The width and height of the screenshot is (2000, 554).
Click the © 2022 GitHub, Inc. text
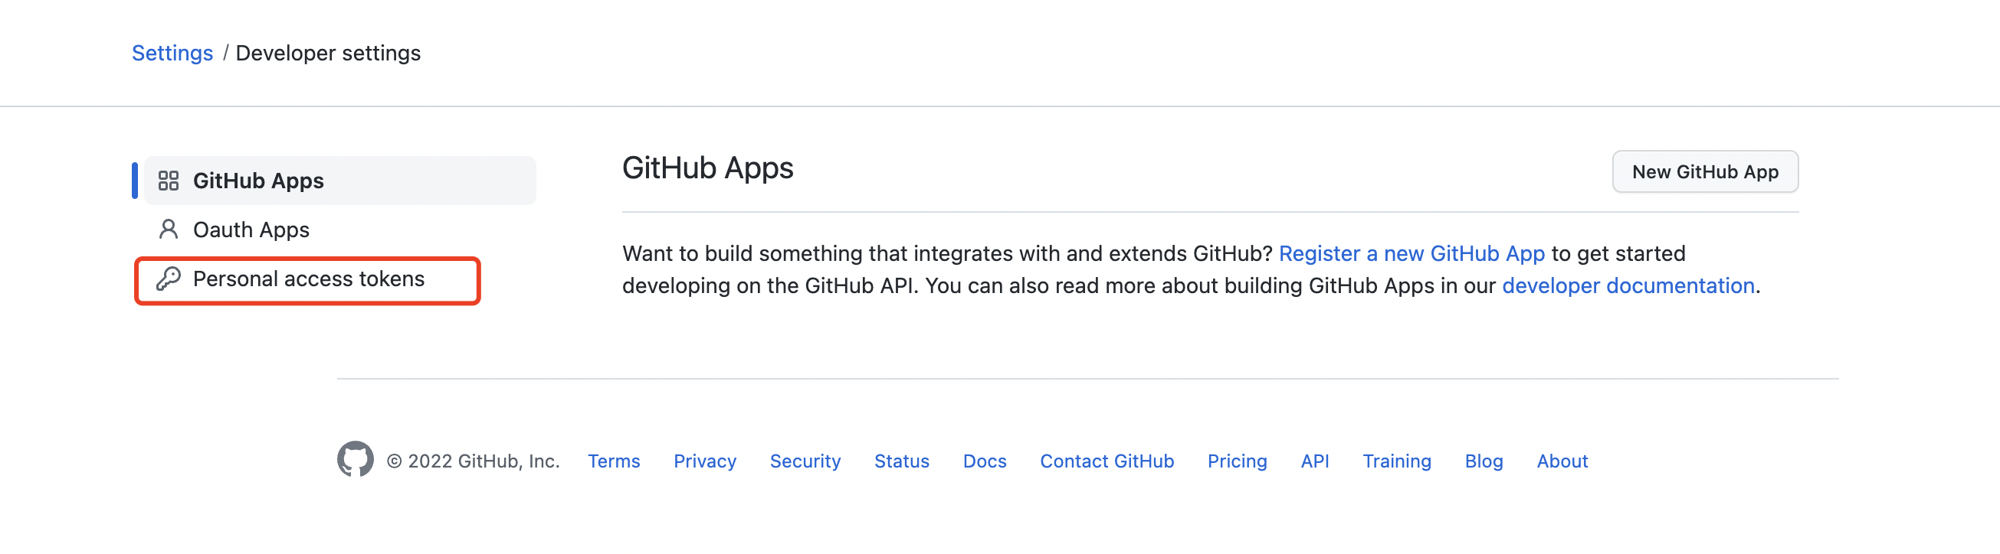point(473,461)
